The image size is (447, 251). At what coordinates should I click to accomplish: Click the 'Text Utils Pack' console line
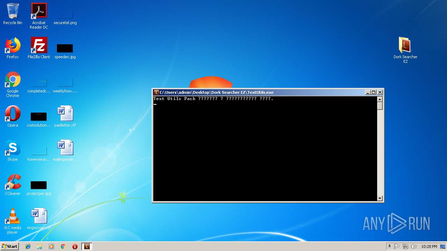pyautogui.click(x=213, y=99)
